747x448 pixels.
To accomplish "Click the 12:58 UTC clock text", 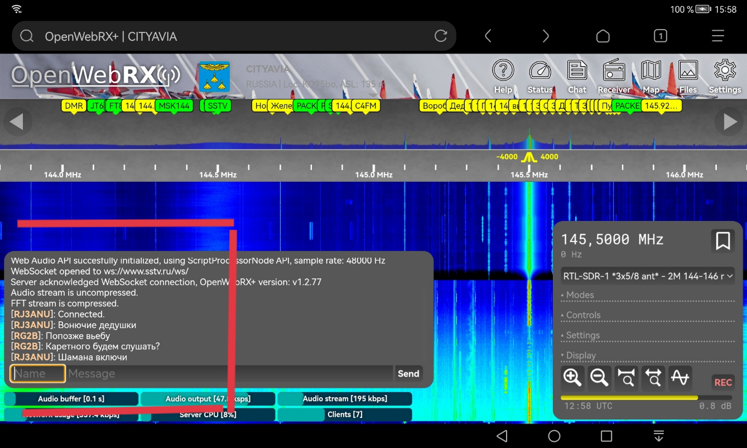I will (x=588, y=406).
